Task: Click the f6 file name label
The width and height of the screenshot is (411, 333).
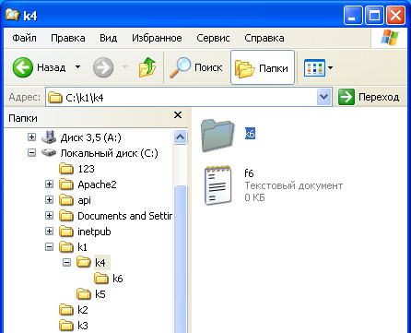Action: (x=249, y=173)
